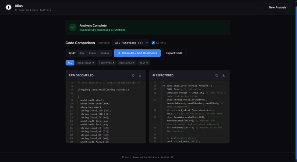Click line 'curl = curl_easy_init();'

pos(183,141)
